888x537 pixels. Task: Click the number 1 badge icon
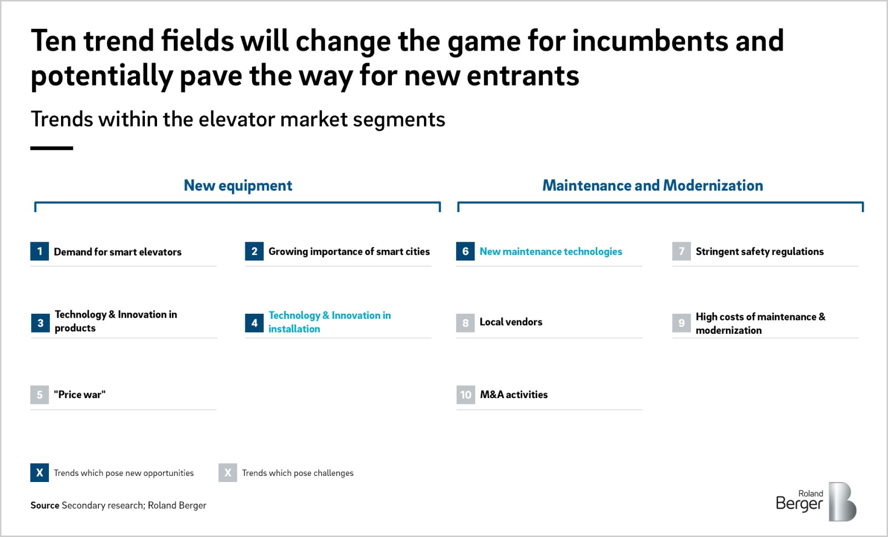tap(39, 251)
